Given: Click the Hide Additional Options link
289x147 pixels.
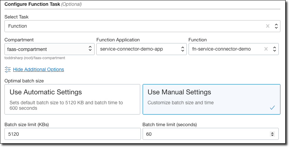Looking at the screenshot, I should point(38,69).
